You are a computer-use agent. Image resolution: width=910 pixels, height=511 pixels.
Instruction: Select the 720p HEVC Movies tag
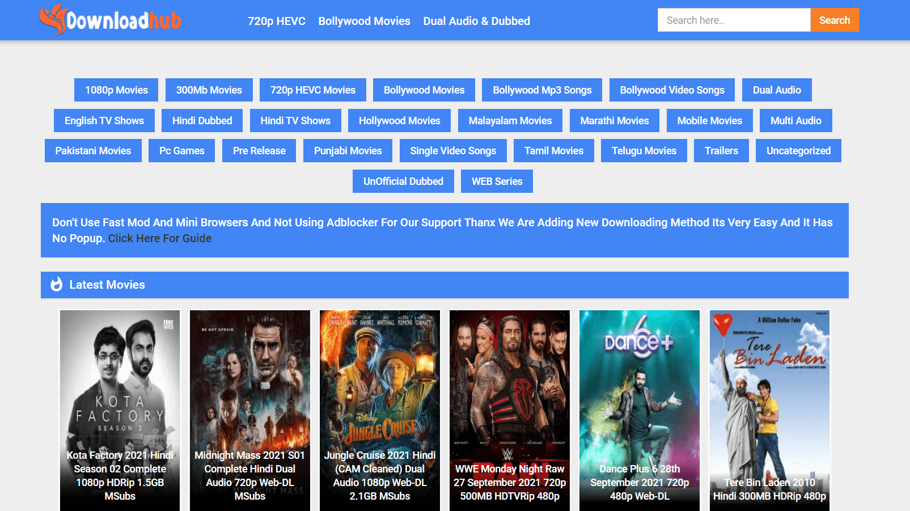tap(313, 90)
